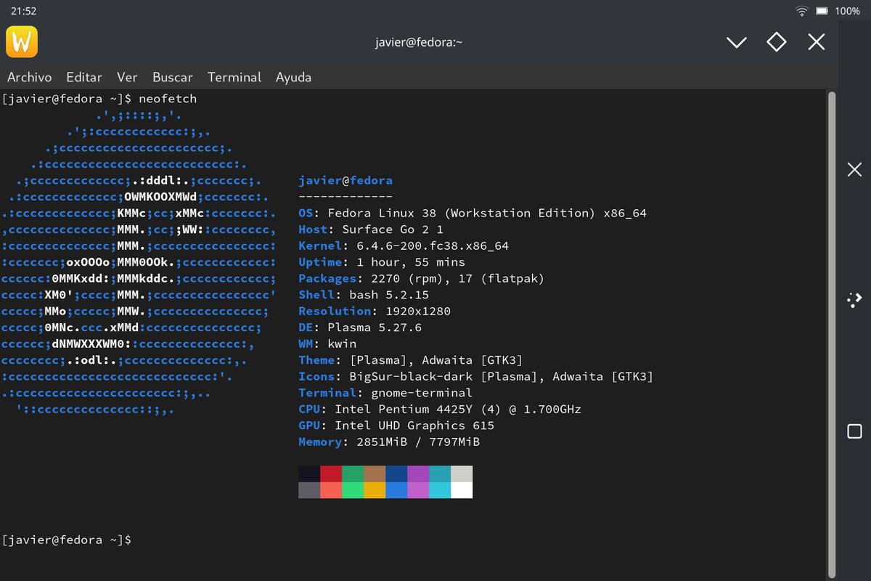Click the Uptime value 1 hour, 55 mins
Image resolution: width=871 pixels, height=581 pixels.
[x=411, y=262]
